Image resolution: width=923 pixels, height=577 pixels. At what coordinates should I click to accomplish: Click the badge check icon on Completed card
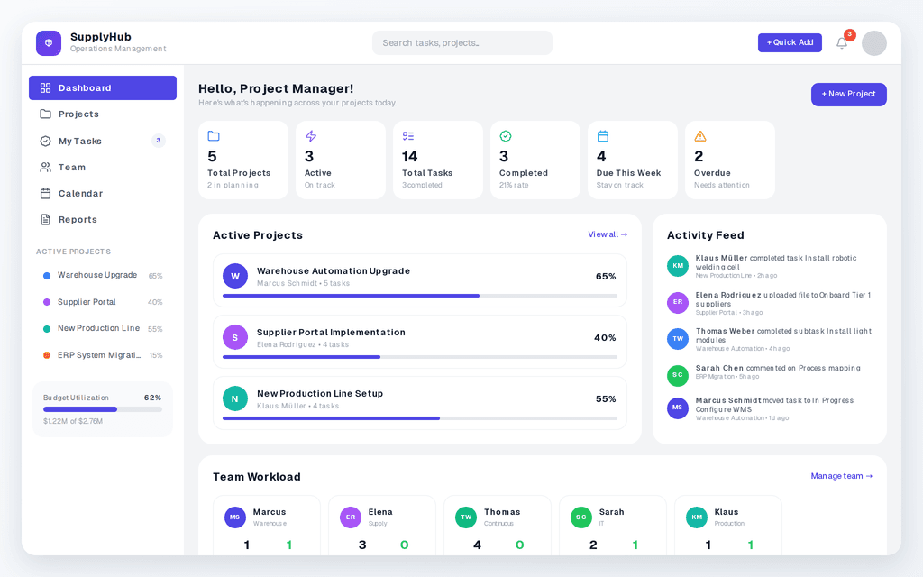[x=505, y=136]
